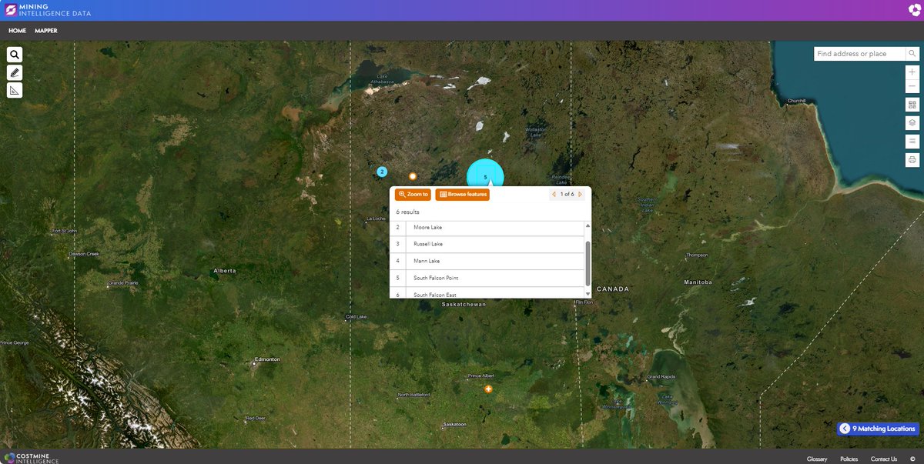Viewport: 924px width, 464px height.
Task: Click the orange marker near Prince Albert
Action: point(487,389)
